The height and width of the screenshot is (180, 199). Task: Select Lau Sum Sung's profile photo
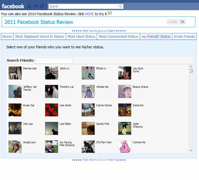pos(124,73)
